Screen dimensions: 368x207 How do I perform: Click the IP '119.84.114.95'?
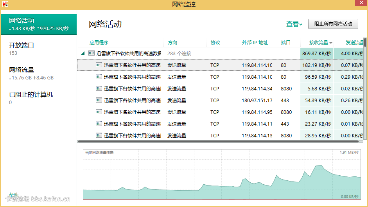pos(257,112)
